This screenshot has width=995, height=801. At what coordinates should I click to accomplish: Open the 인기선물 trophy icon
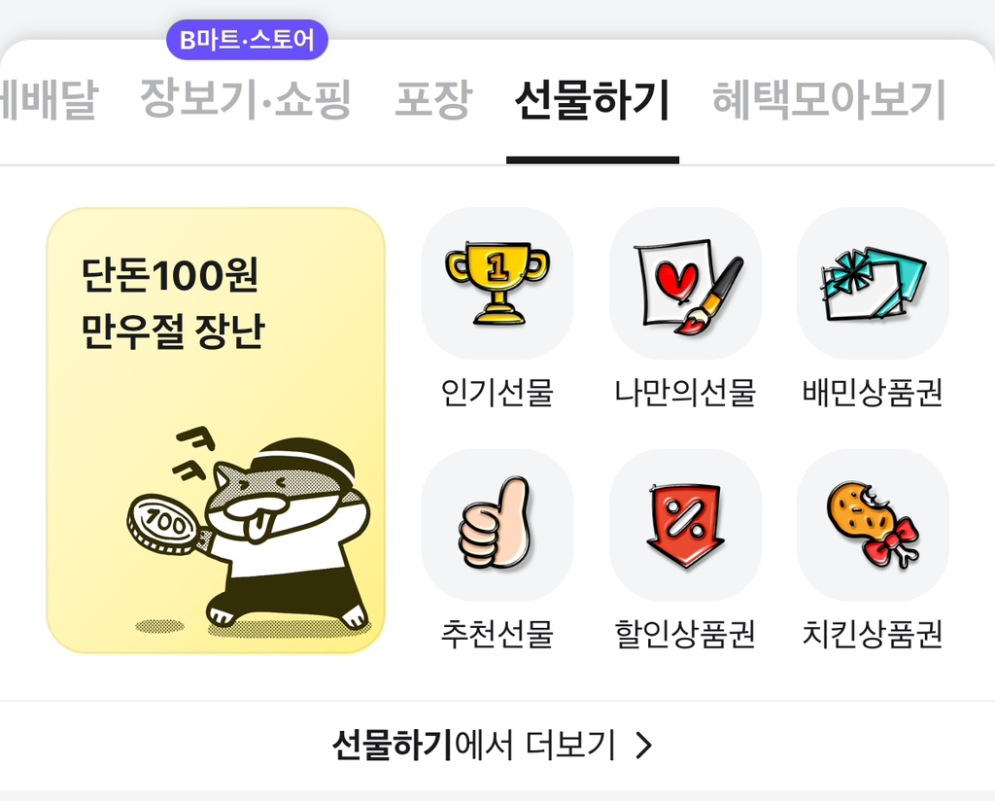(x=497, y=283)
